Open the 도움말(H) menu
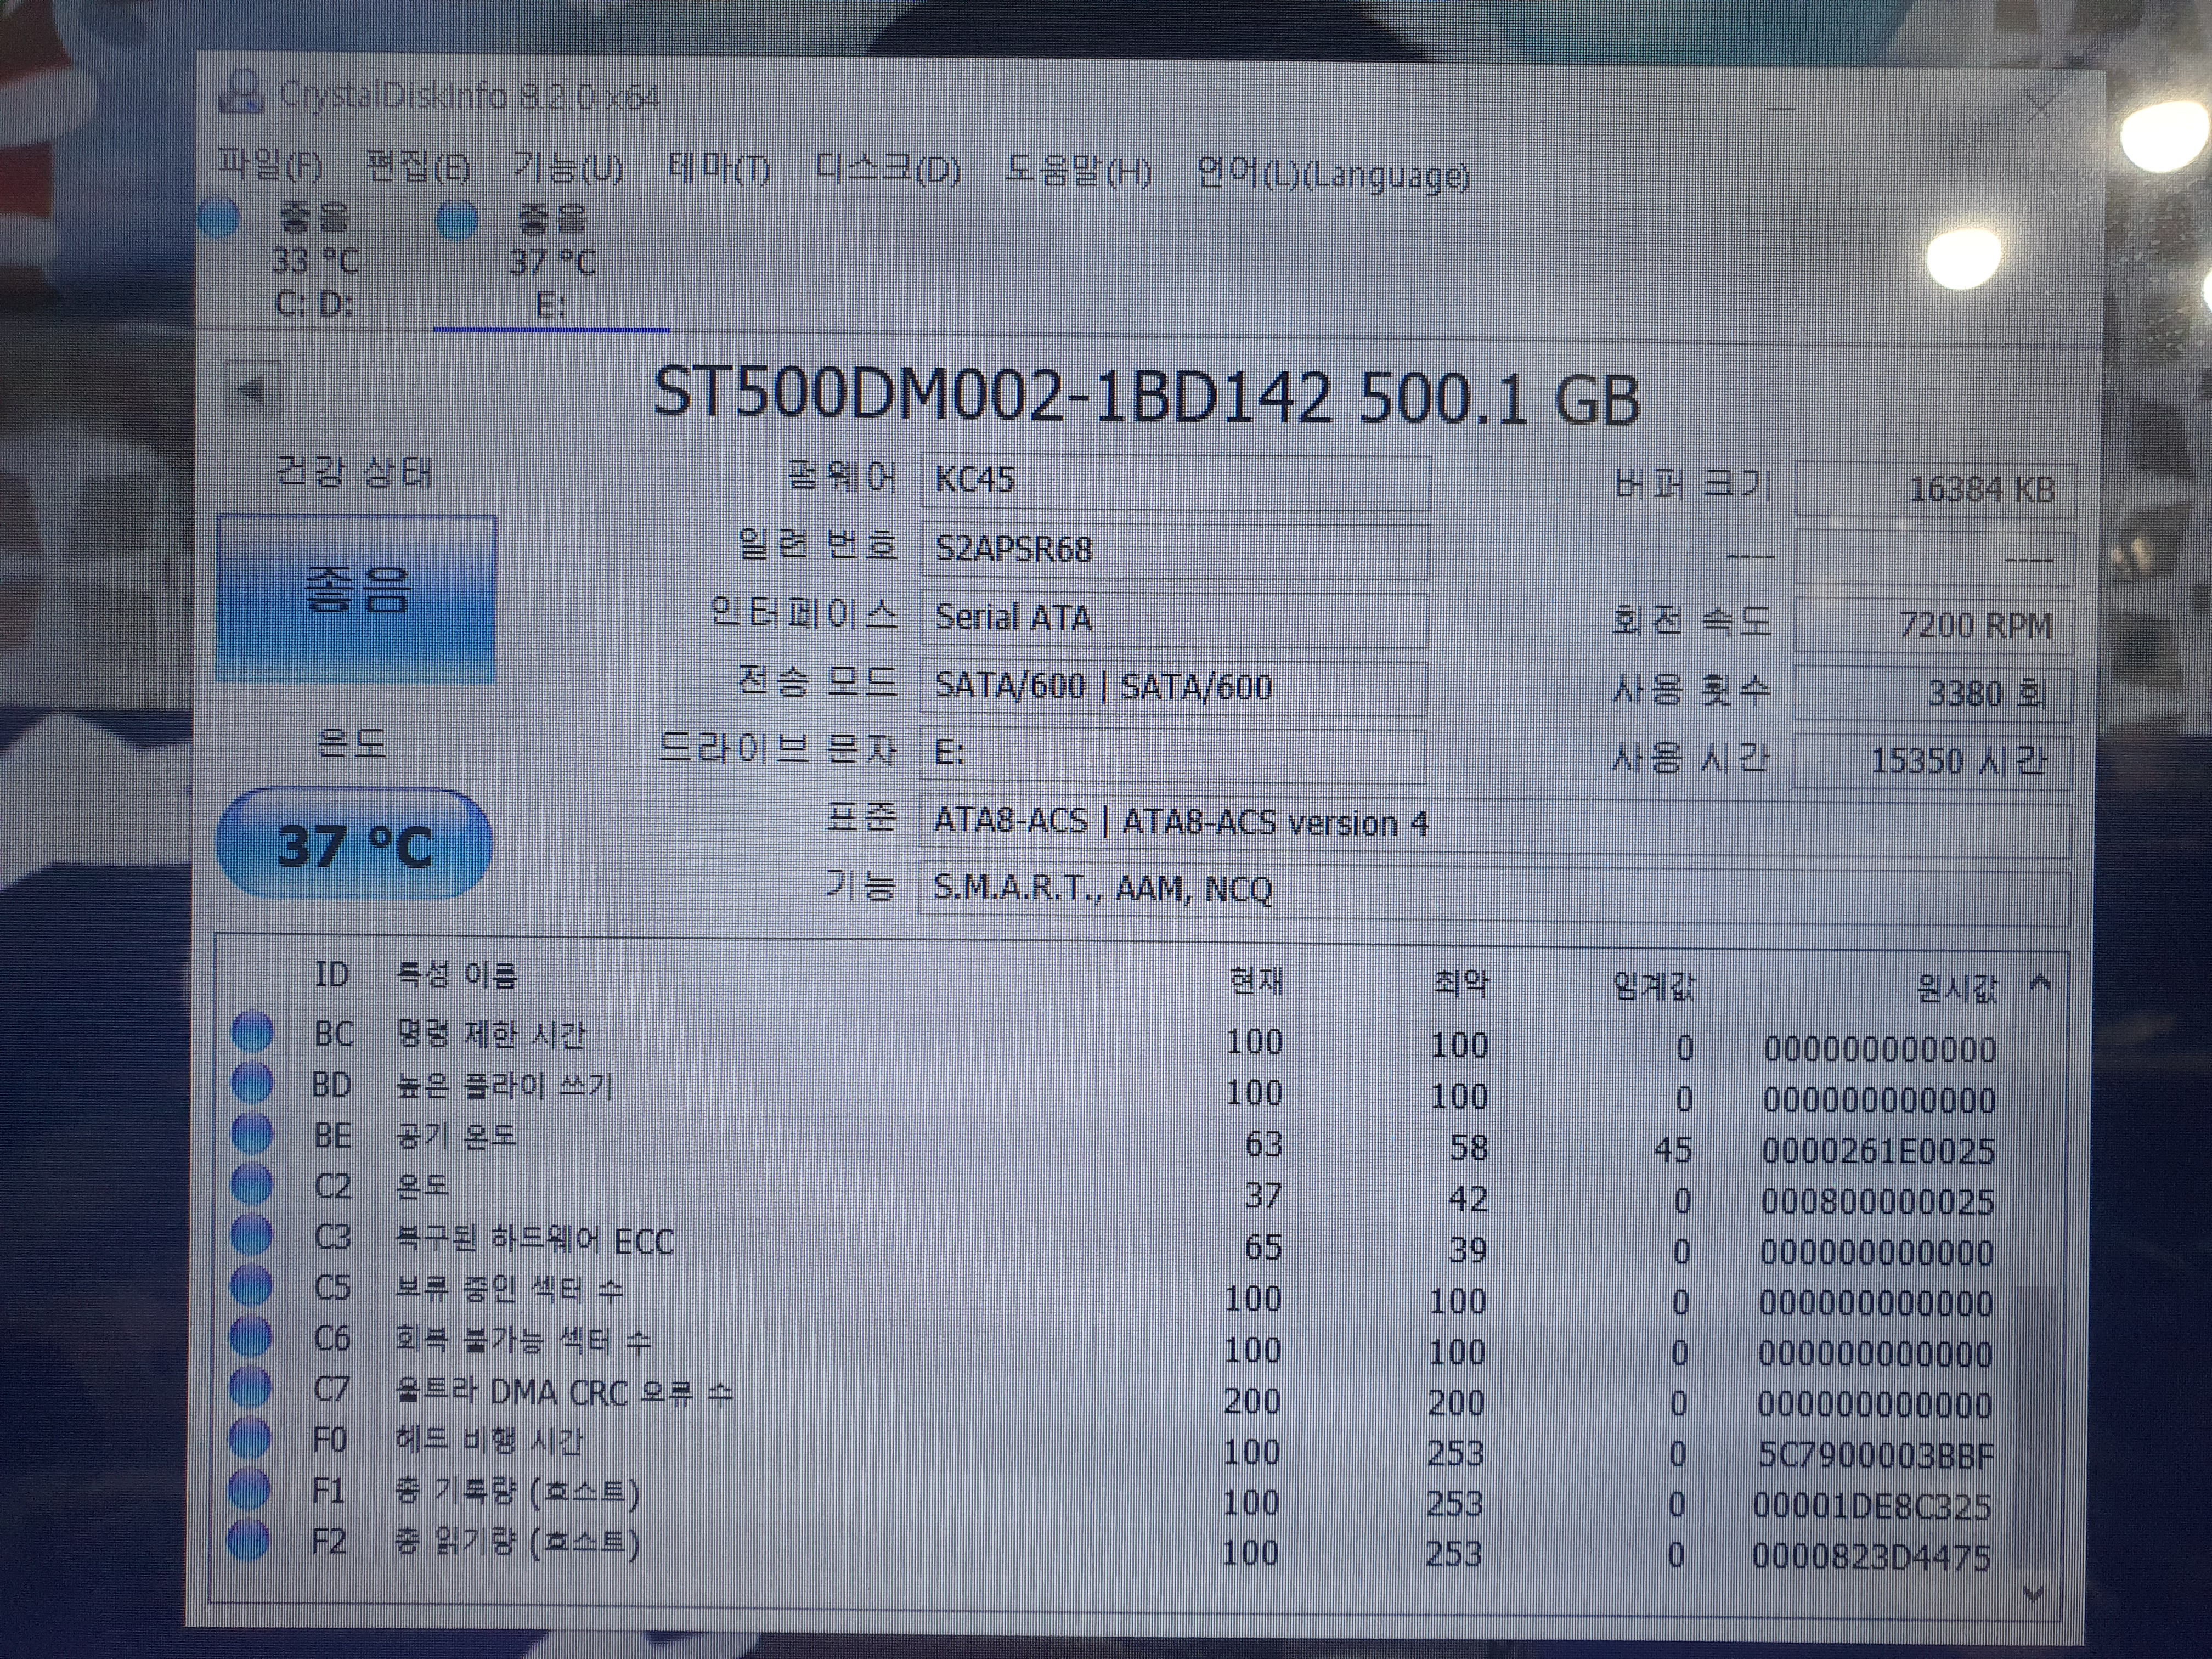 click(1078, 173)
